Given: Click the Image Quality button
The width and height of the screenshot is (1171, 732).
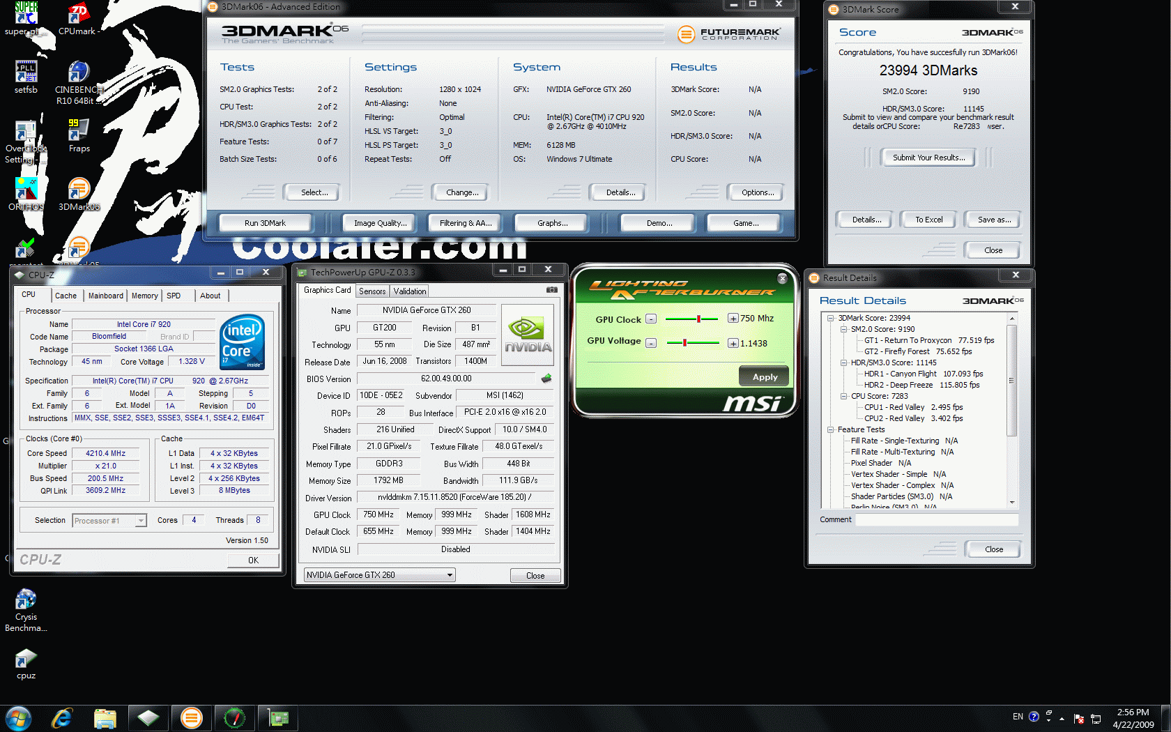Looking at the screenshot, I should pos(380,223).
